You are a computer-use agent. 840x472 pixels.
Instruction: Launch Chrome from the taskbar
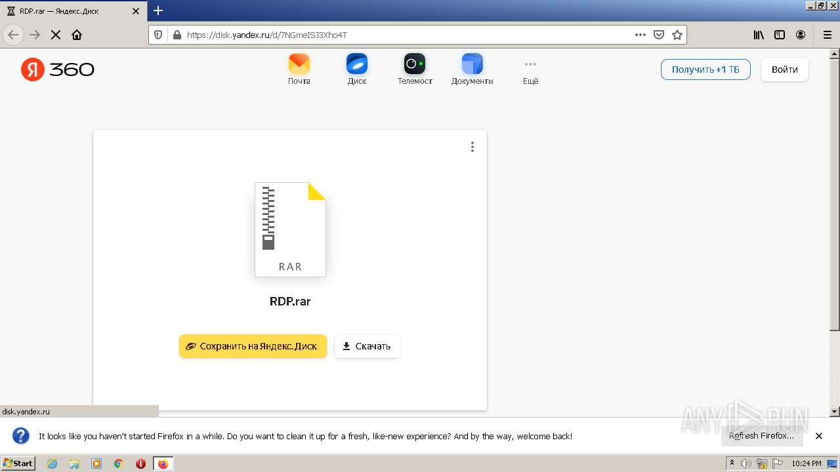tap(118, 463)
